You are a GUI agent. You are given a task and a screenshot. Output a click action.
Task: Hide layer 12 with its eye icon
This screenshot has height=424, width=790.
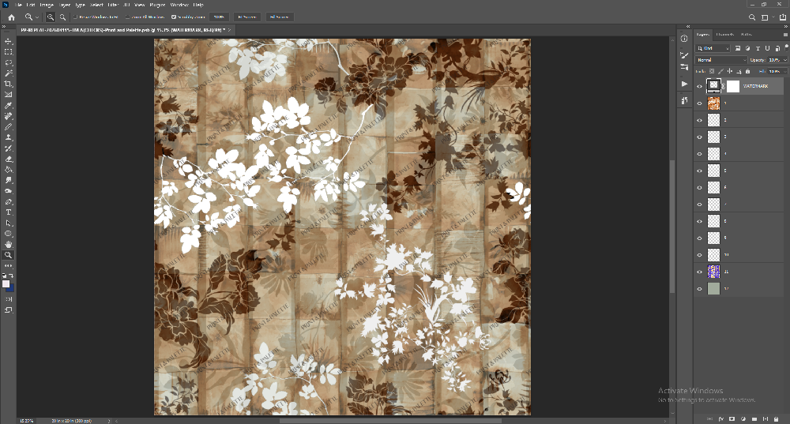pos(699,289)
